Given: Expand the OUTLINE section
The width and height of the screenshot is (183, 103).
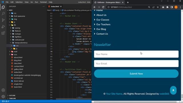Looking at the screenshot, I should [x=27, y=95].
